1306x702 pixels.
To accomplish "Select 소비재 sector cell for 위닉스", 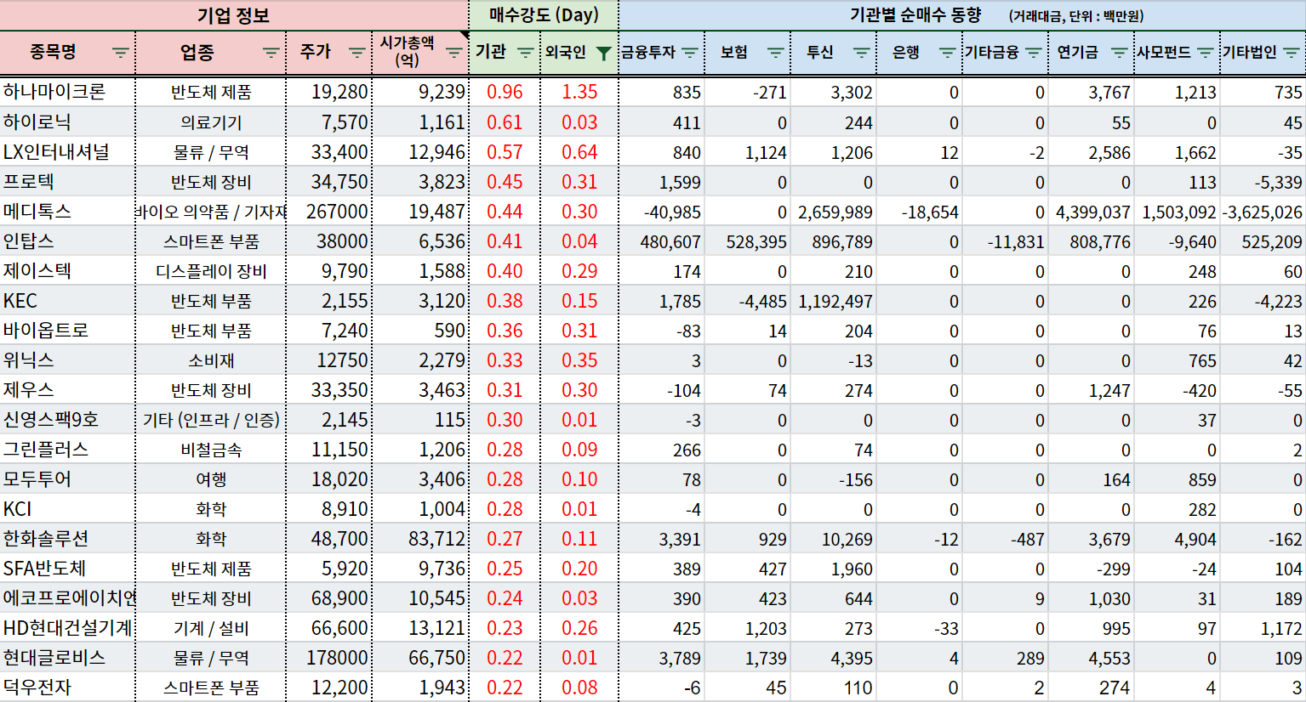I will click(211, 360).
